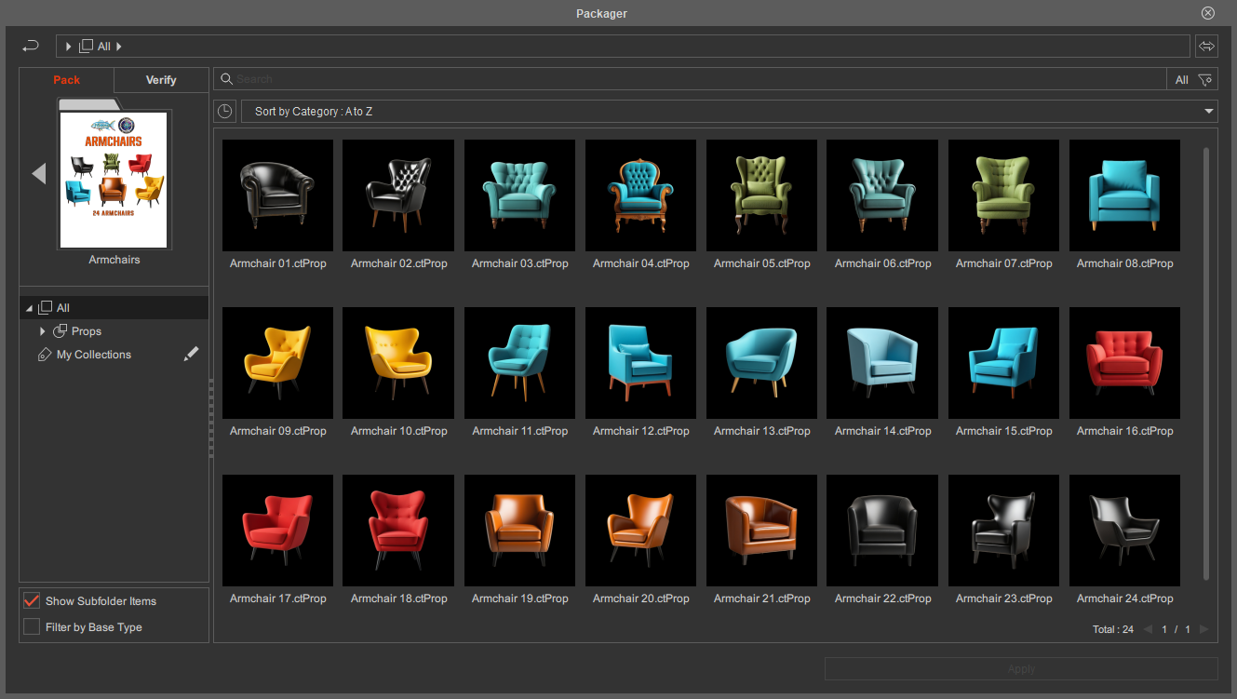Go to the previous page arrow
The height and width of the screenshot is (699, 1237).
[x=1147, y=629]
